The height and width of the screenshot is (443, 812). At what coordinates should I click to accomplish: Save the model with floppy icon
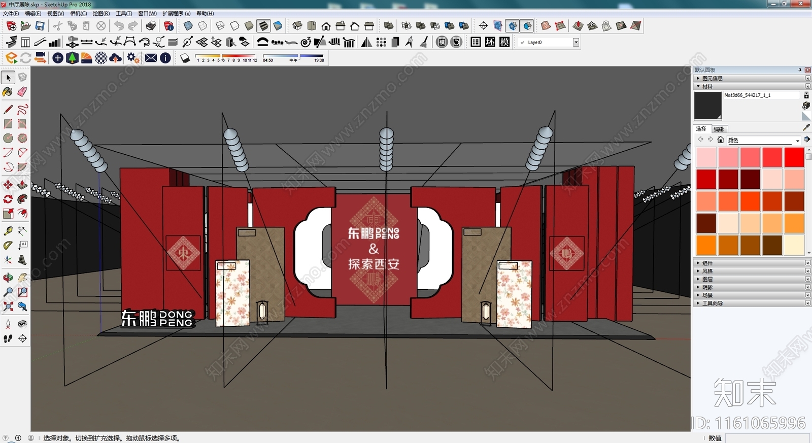coord(40,26)
